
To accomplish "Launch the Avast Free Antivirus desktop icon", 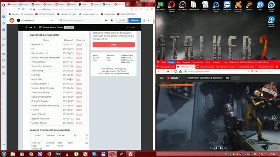I will point(238,6).
